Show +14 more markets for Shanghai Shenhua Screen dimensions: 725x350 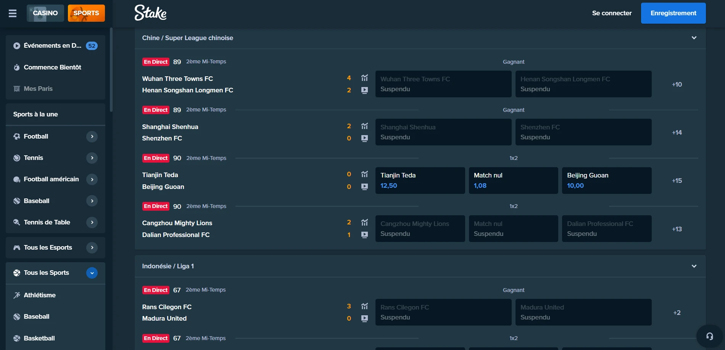point(677,132)
